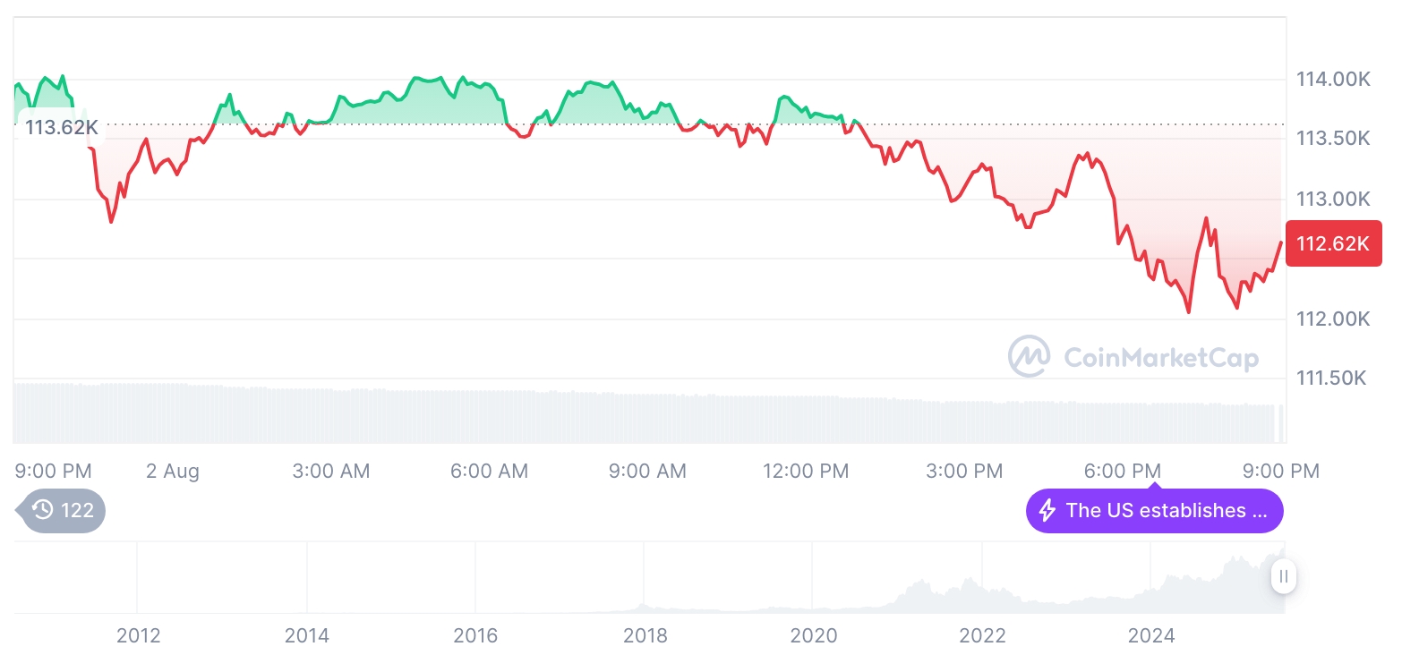
Task: Select 2016 in the overview timeline
Action: (475, 636)
